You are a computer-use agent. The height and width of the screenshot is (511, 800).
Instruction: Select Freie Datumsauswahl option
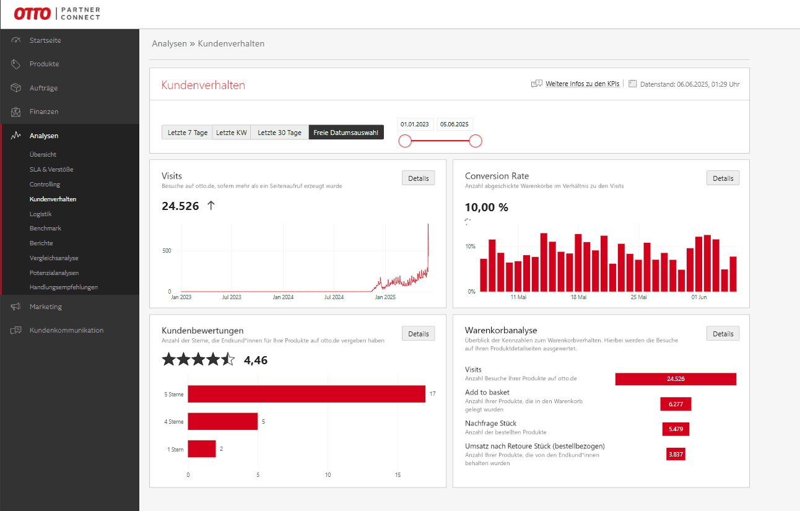[346, 133]
